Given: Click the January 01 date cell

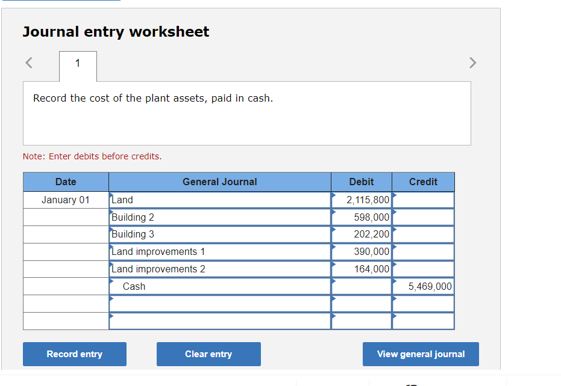Looking at the screenshot, I should [66, 200].
